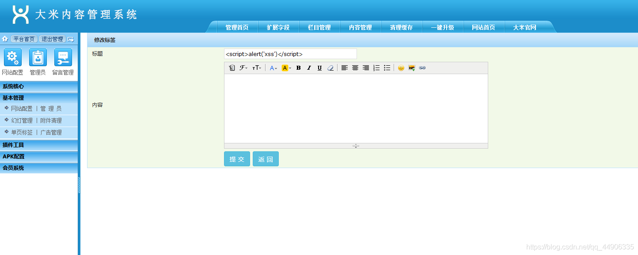This screenshot has width=638, height=255.
Task: Open the font size dropdown in editor
Action: tap(257, 68)
